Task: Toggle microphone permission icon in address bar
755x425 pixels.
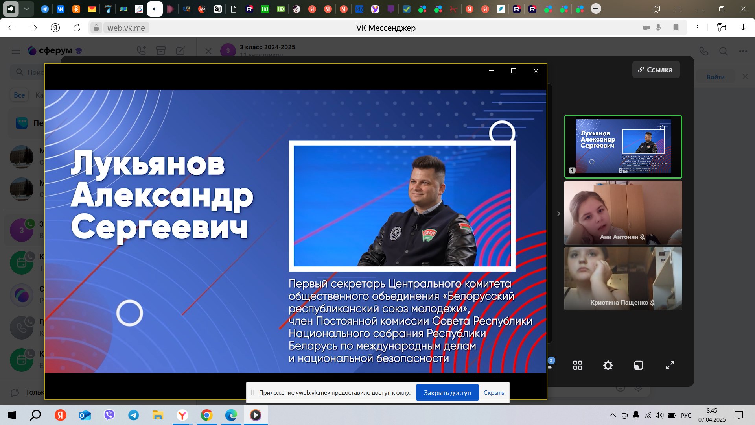Action: click(658, 28)
